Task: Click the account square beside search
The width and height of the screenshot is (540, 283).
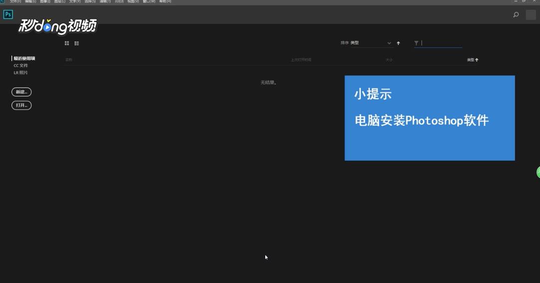Action: [x=531, y=15]
